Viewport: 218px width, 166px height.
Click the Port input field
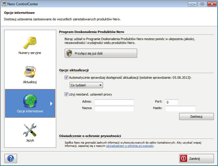(x=172, y=102)
